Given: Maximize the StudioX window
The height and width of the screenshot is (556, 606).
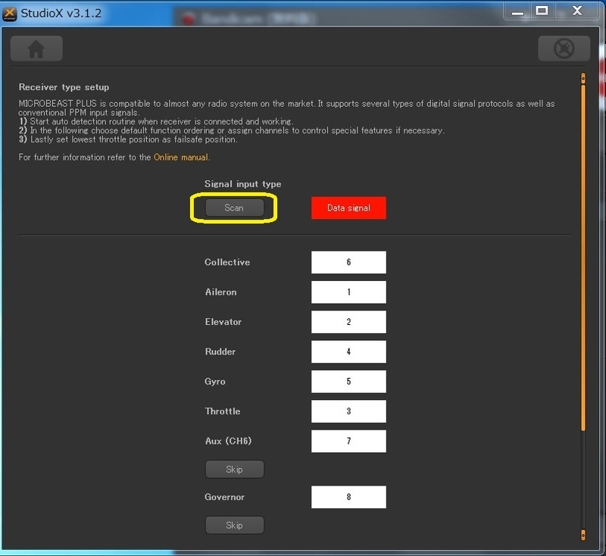Looking at the screenshot, I should [542, 11].
